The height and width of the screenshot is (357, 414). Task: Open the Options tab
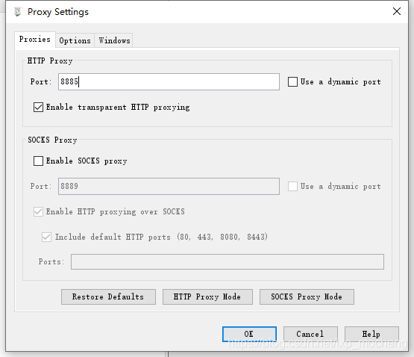click(75, 40)
